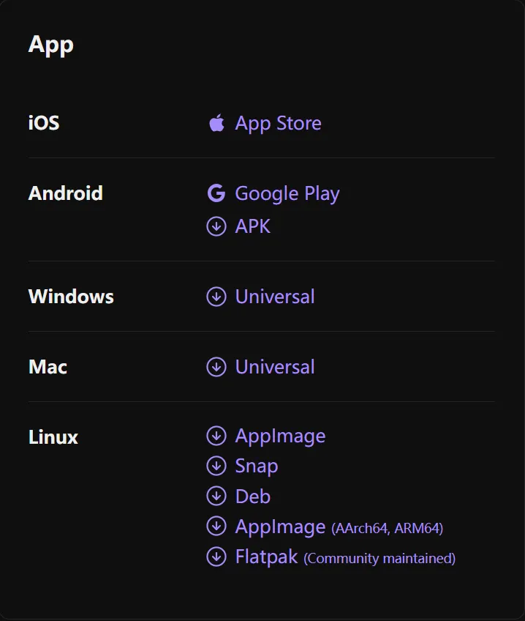Open the Google Play link
Image resolution: width=525 pixels, height=621 pixels.
[x=287, y=193]
